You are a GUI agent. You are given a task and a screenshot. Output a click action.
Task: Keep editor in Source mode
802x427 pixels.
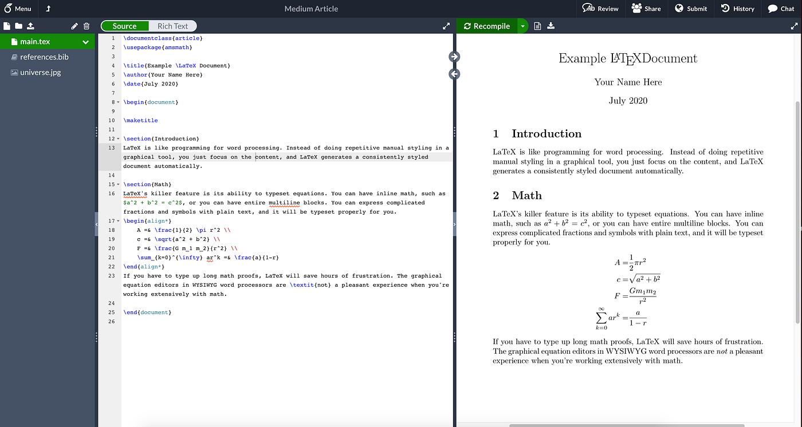coord(124,26)
